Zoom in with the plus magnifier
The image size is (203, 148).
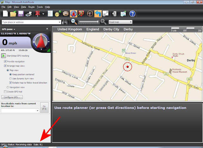click(103, 22)
